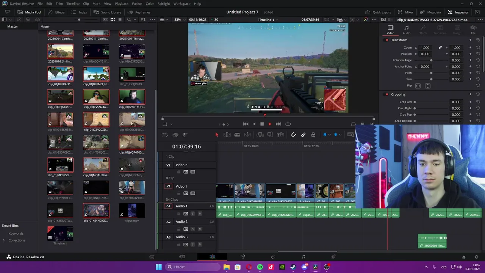Lock the Video 1 track
Viewport: 485px width, 273px height.
pyautogui.click(x=179, y=193)
